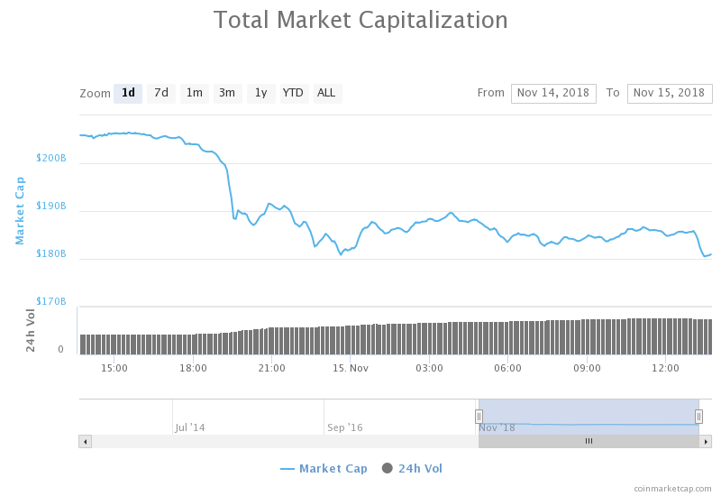
Task: Toggle 24h Vol series label in legend
Action: [420, 469]
